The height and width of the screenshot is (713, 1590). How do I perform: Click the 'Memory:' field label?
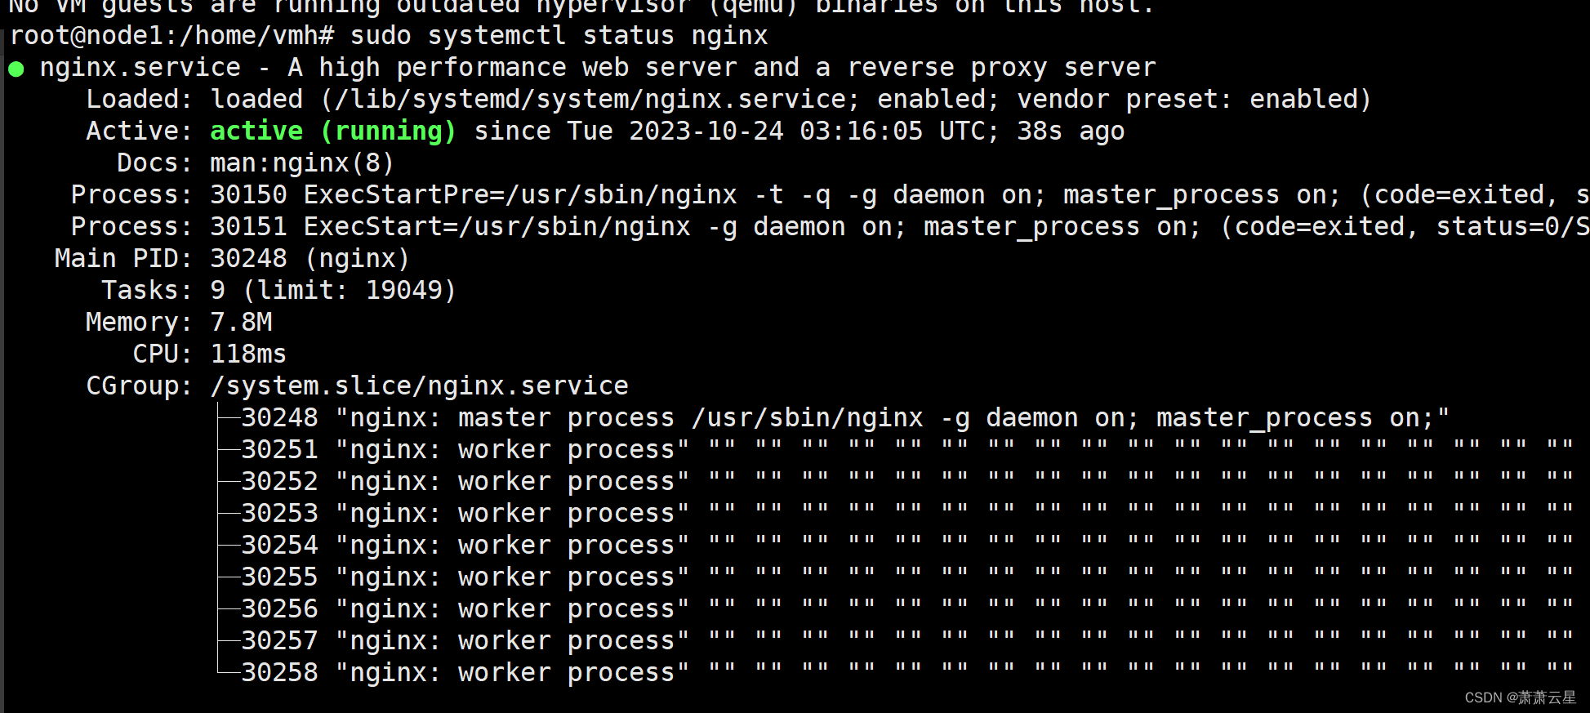(139, 323)
